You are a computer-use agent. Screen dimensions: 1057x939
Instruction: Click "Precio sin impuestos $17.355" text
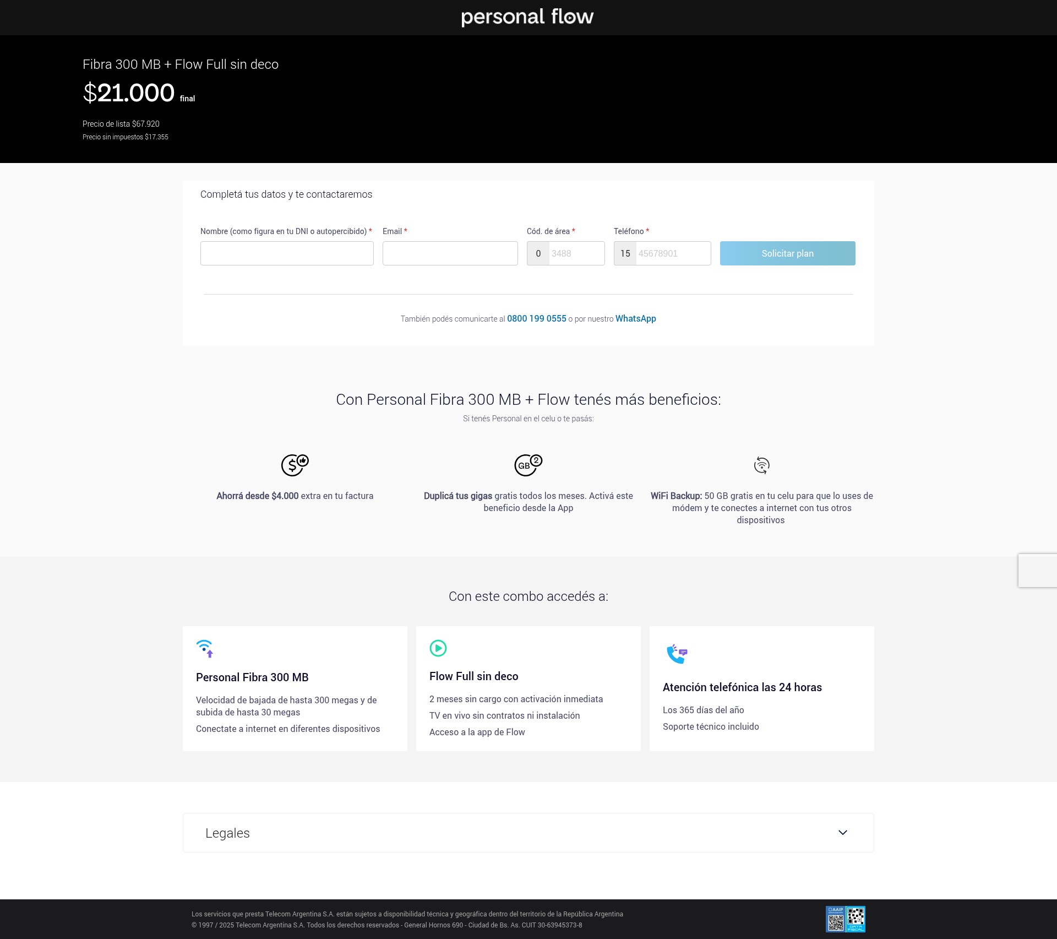tap(126, 137)
